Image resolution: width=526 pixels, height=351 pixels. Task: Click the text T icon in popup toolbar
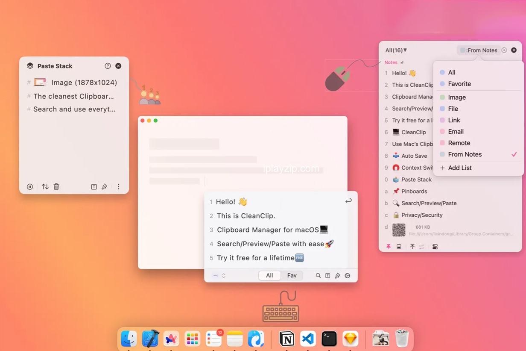(x=328, y=276)
